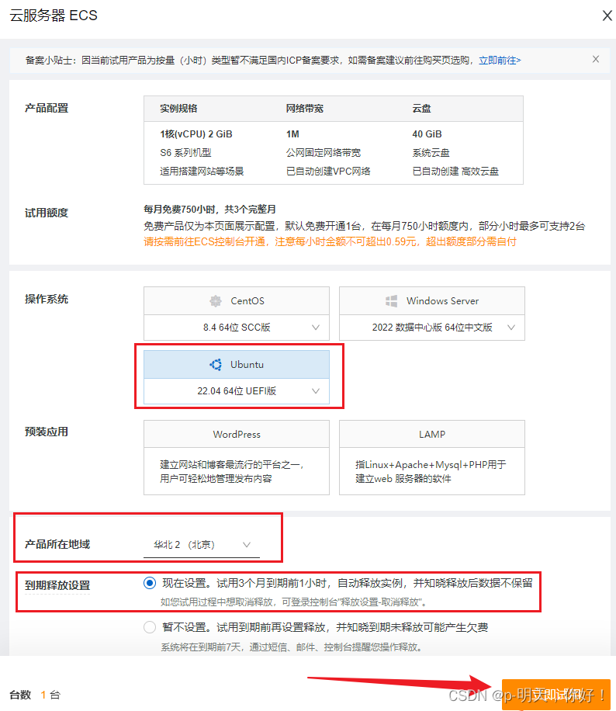Click the Ubuntu logo icon

[216, 365]
